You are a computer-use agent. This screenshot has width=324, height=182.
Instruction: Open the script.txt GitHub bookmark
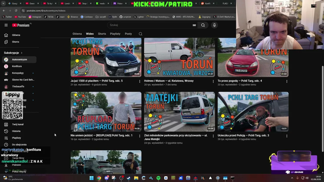125,17
